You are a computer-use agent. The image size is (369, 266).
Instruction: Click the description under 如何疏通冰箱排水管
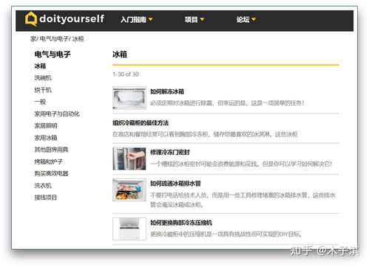click(243, 200)
